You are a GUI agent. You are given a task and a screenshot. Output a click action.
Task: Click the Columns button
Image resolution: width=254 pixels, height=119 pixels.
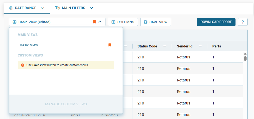123,22
